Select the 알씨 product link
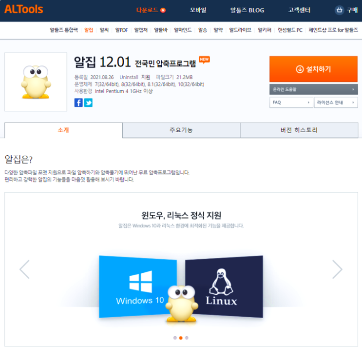This screenshot has width=362, height=347. pyautogui.click(x=104, y=30)
